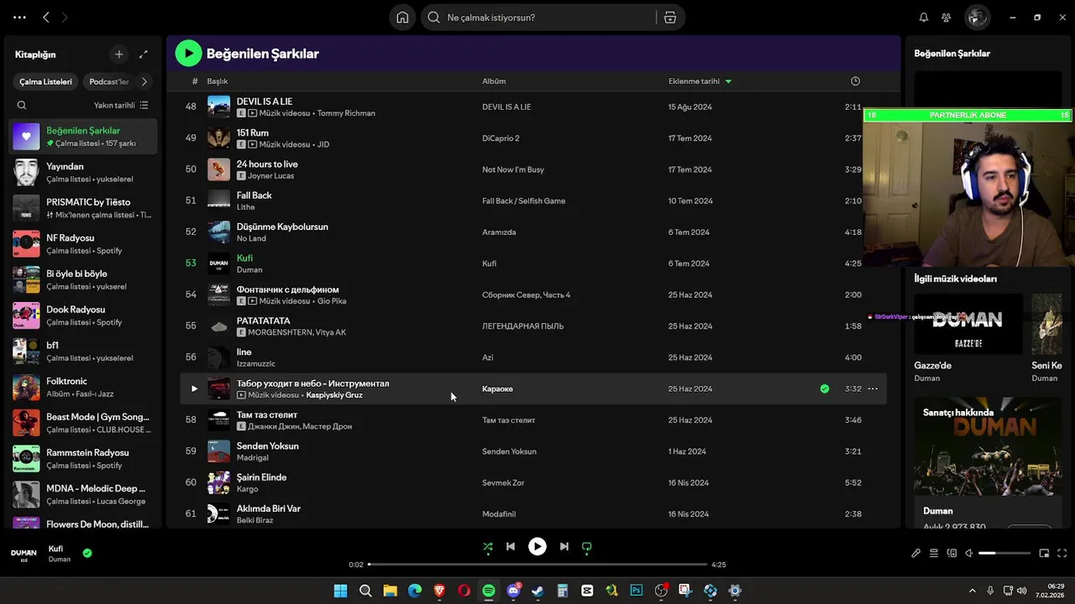1075x604 pixels.
Task: Open Steam from taskbar
Action: click(x=537, y=591)
